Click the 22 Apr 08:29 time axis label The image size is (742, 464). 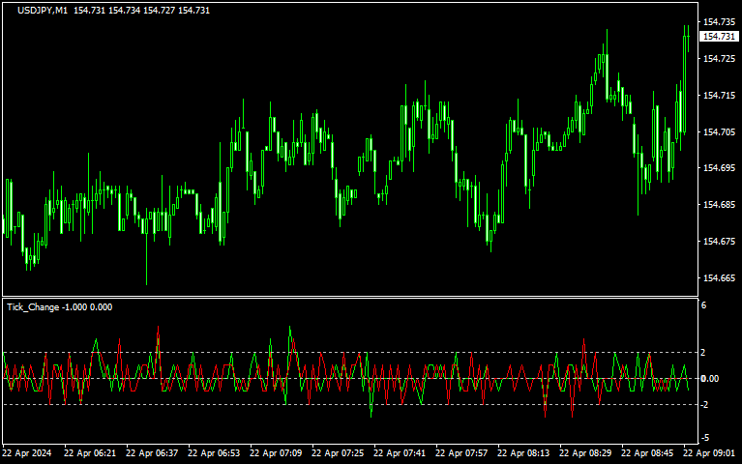(x=585, y=453)
